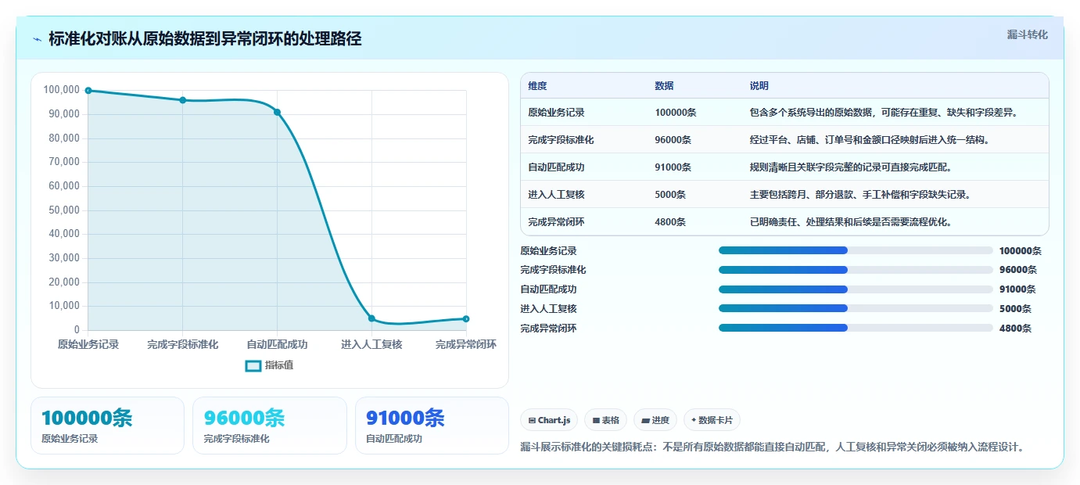Click the 自动匹配成功 table row label

(x=556, y=167)
